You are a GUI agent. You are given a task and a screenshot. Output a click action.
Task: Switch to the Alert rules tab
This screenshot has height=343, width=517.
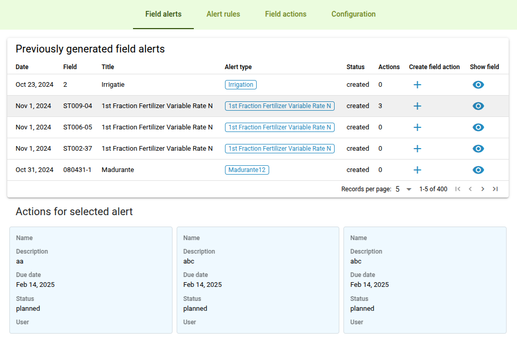(223, 14)
